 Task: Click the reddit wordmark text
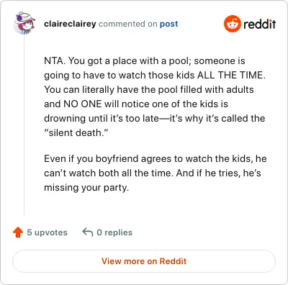click(259, 24)
